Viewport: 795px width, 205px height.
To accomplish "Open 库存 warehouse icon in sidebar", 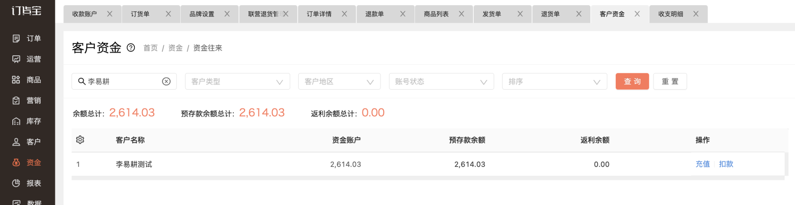I will 16,121.
